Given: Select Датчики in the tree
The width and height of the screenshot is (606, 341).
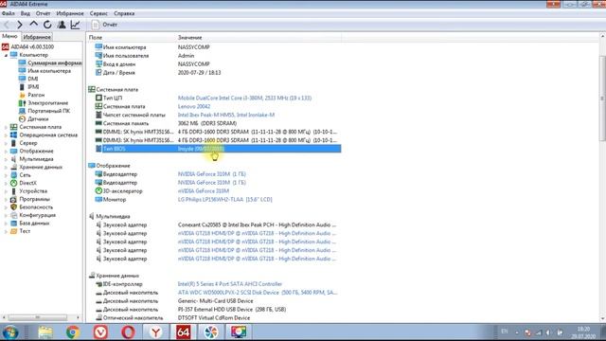Looking at the screenshot, I should 38,119.
